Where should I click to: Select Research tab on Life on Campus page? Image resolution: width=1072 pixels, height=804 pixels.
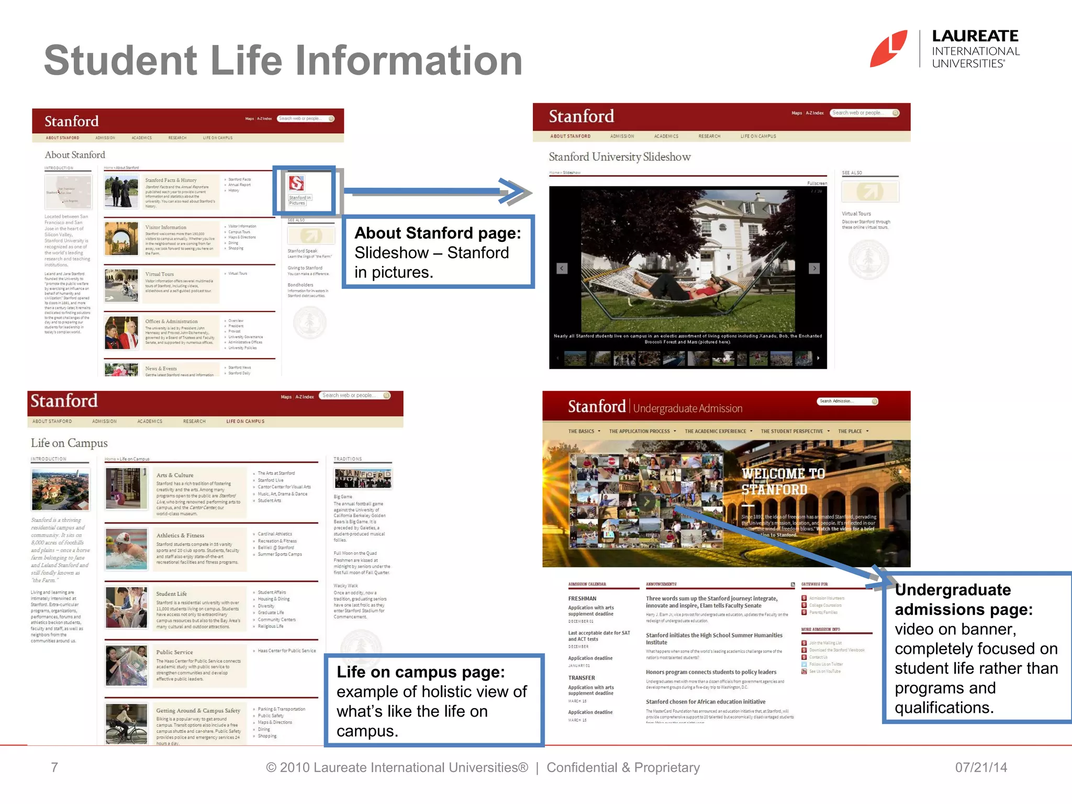click(194, 421)
